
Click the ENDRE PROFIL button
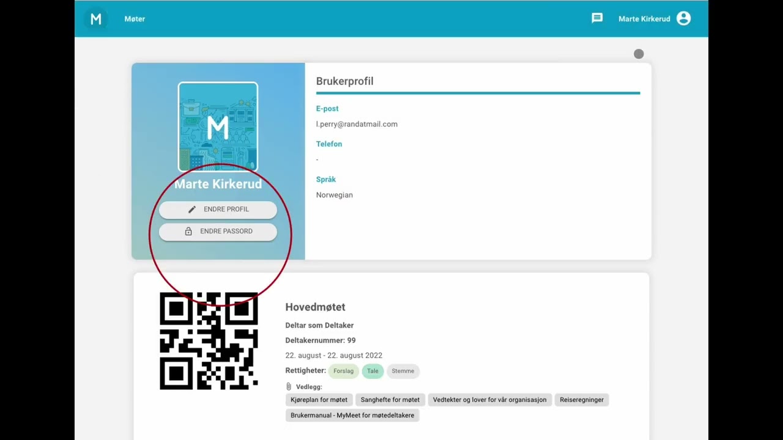click(x=218, y=210)
